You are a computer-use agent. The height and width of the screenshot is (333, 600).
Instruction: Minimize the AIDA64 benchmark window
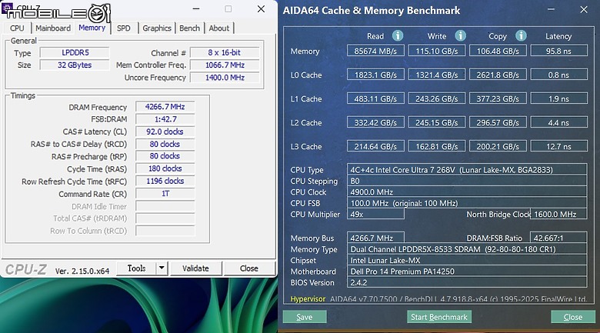click(551, 9)
